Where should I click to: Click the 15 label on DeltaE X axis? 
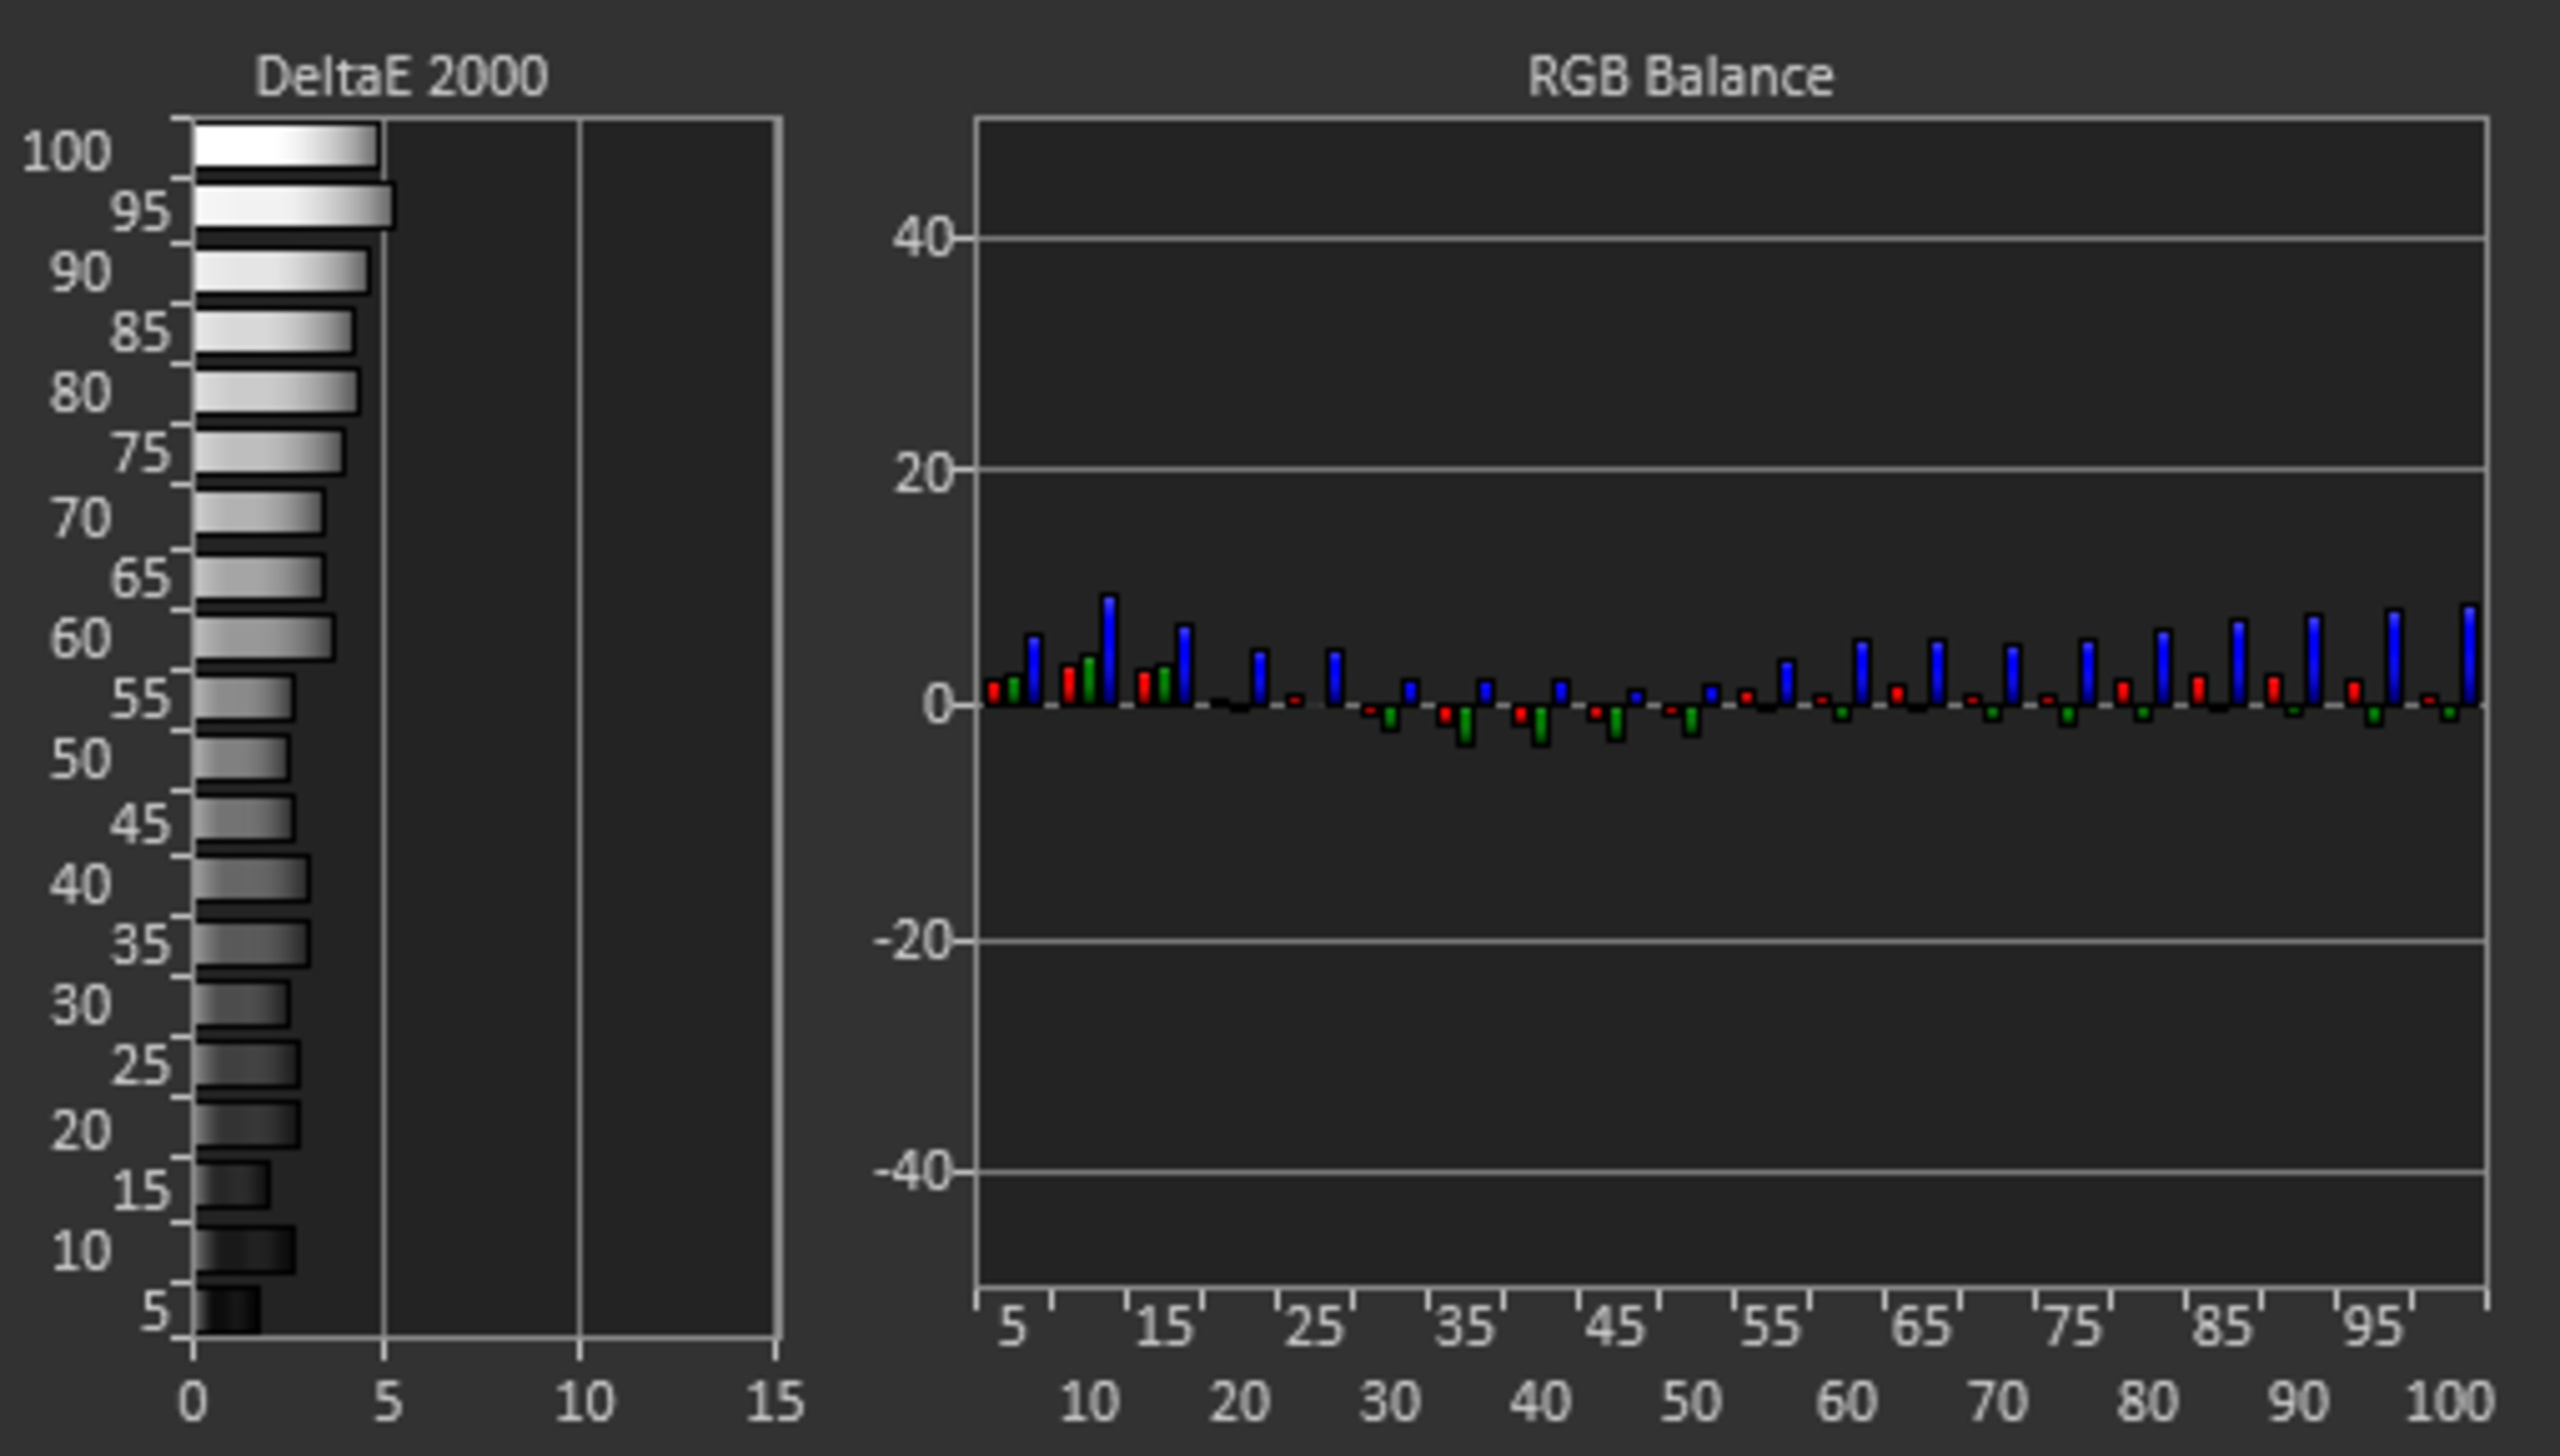pos(775,1401)
